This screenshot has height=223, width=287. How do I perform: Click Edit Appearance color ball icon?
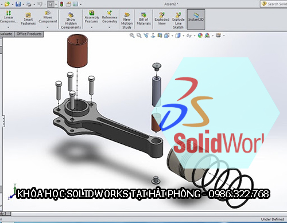pyautogui.click(x=200, y=36)
